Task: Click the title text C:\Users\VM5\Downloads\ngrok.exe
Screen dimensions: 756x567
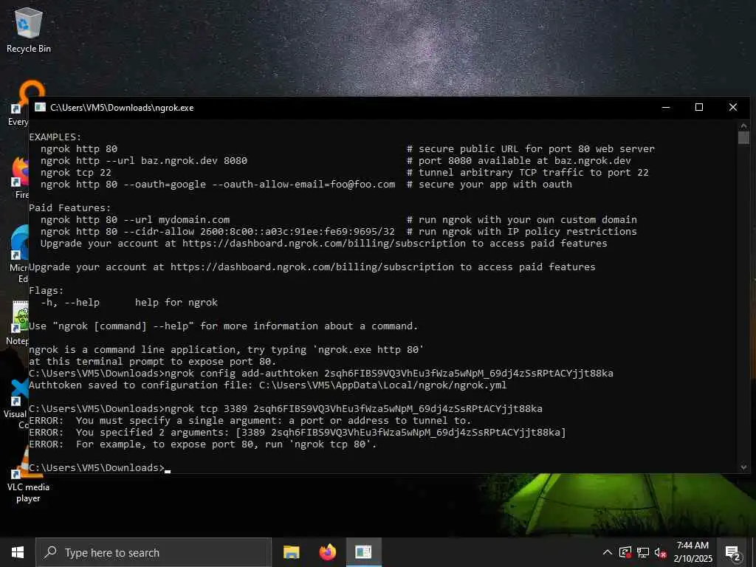Action: point(122,108)
